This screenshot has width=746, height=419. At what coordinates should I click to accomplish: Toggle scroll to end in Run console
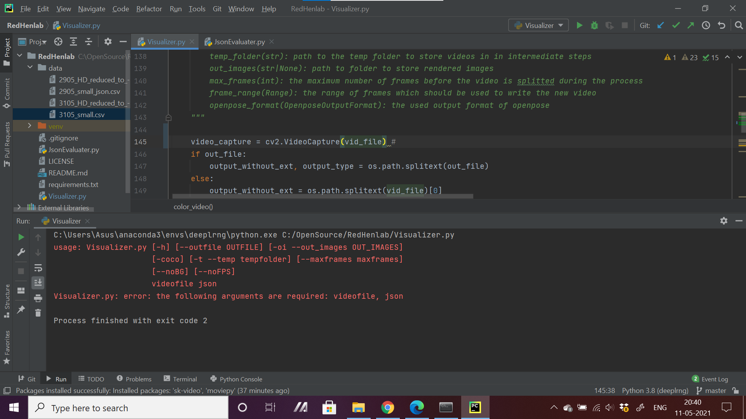(38, 283)
